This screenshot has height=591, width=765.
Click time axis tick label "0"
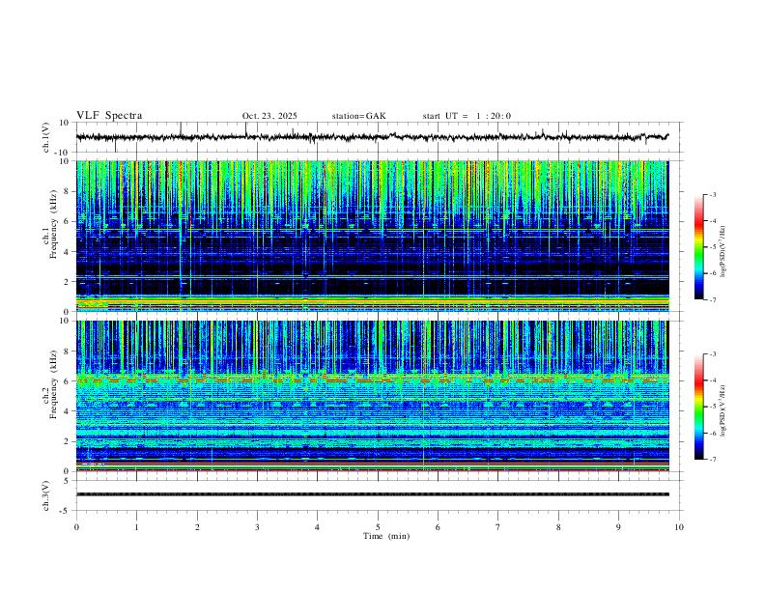click(x=76, y=527)
